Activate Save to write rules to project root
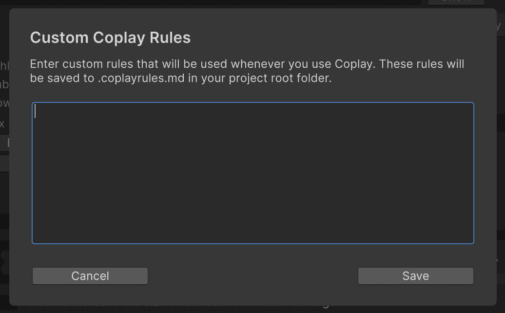The height and width of the screenshot is (313, 505). point(415,275)
